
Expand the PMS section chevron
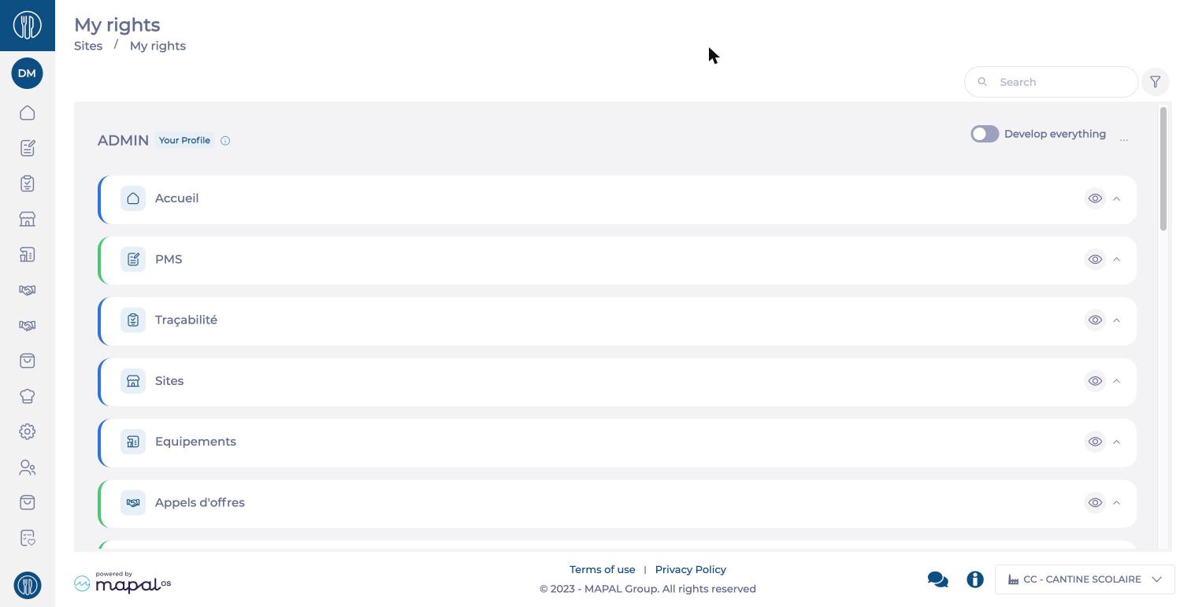[x=1116, y=259]
